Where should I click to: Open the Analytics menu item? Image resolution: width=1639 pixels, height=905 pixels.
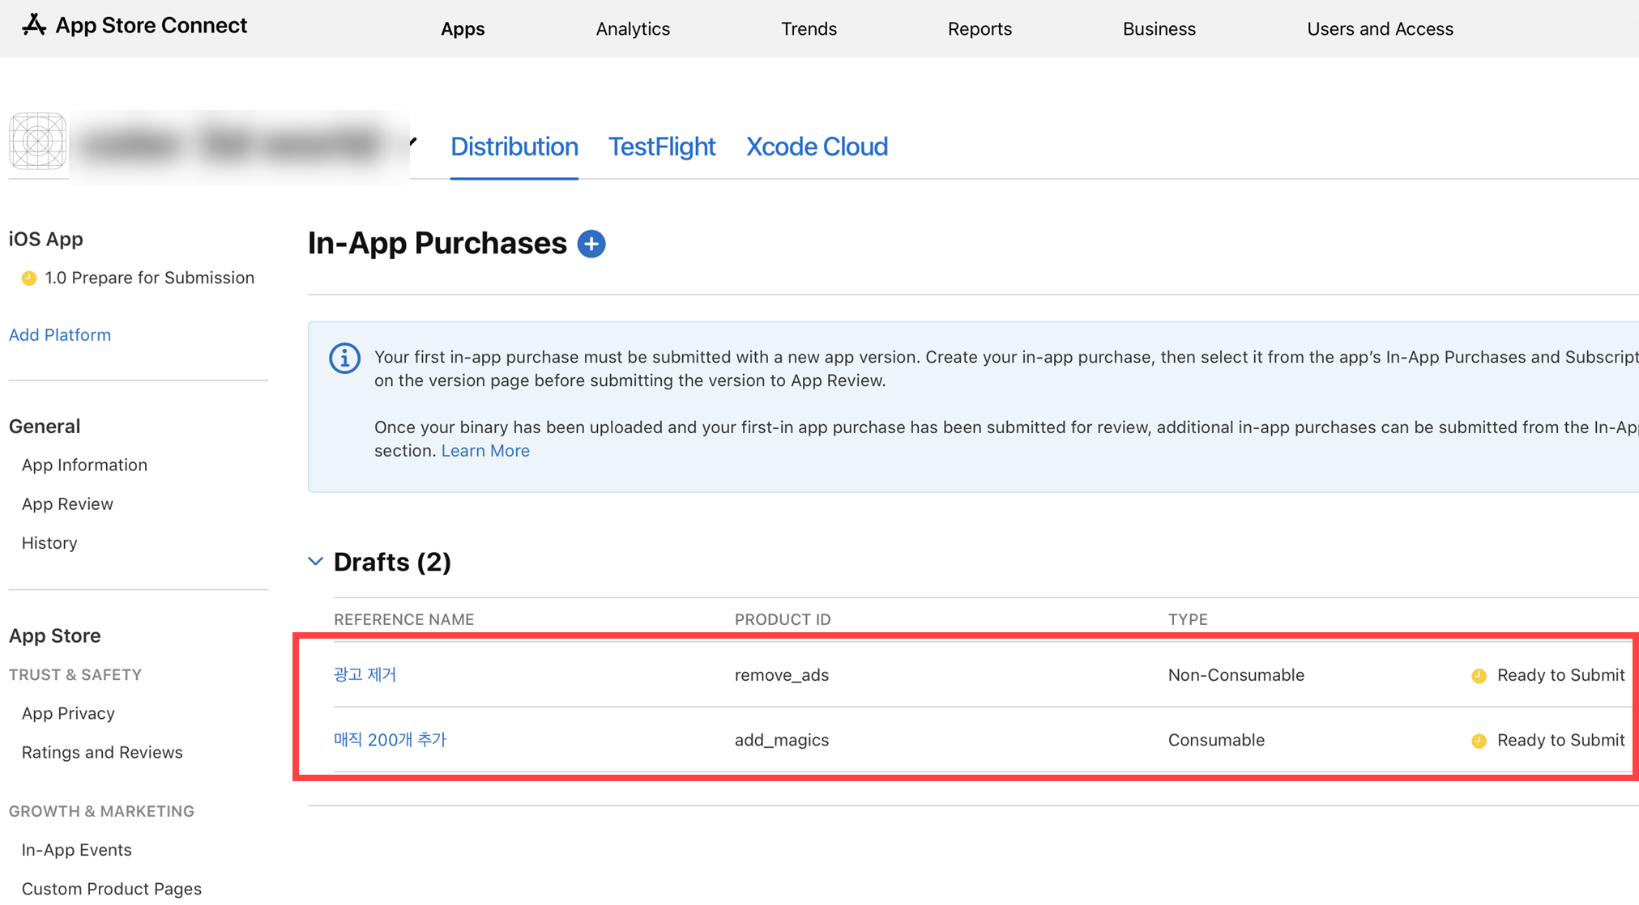click(x=633, y=29)
